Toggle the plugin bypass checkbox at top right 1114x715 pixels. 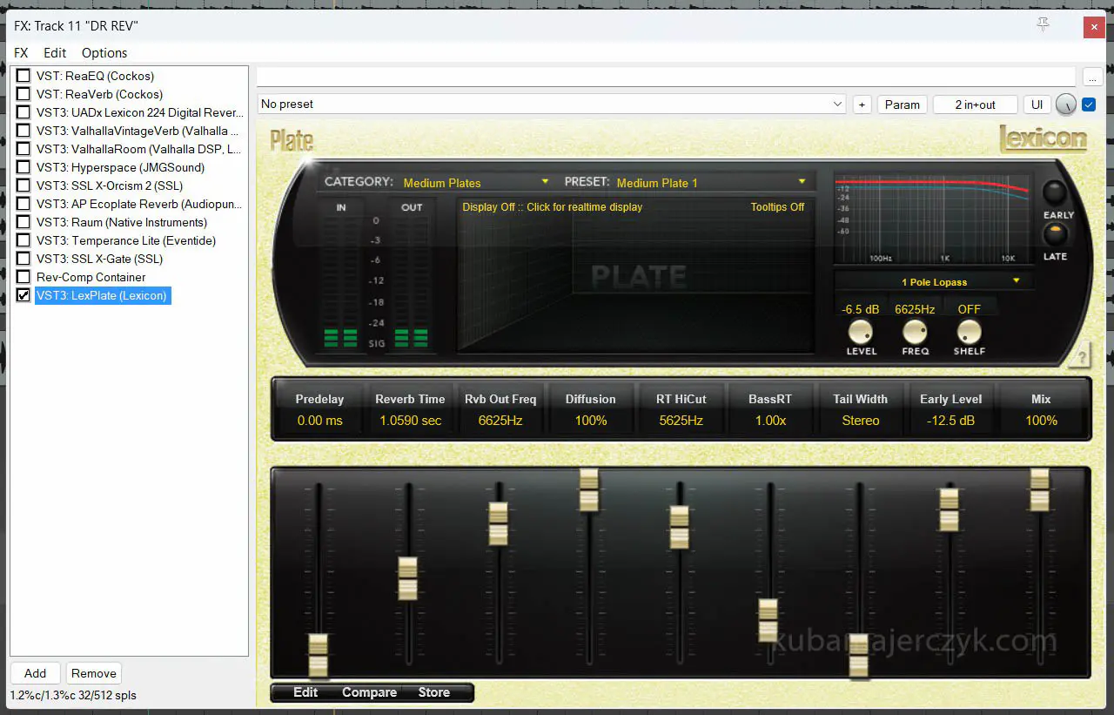click(1089, 105)
